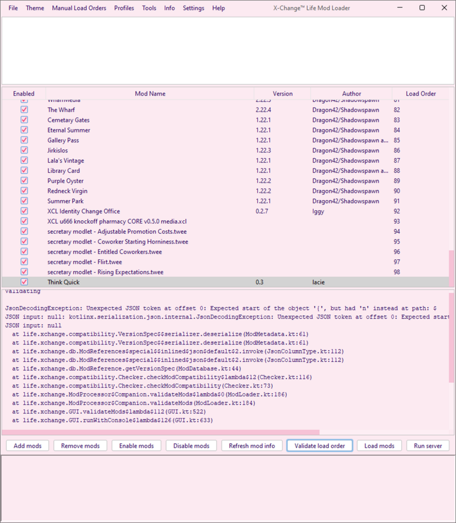456x523 pixels.
Task: Click author Iggy cell
Action: [x=318, y=211]
